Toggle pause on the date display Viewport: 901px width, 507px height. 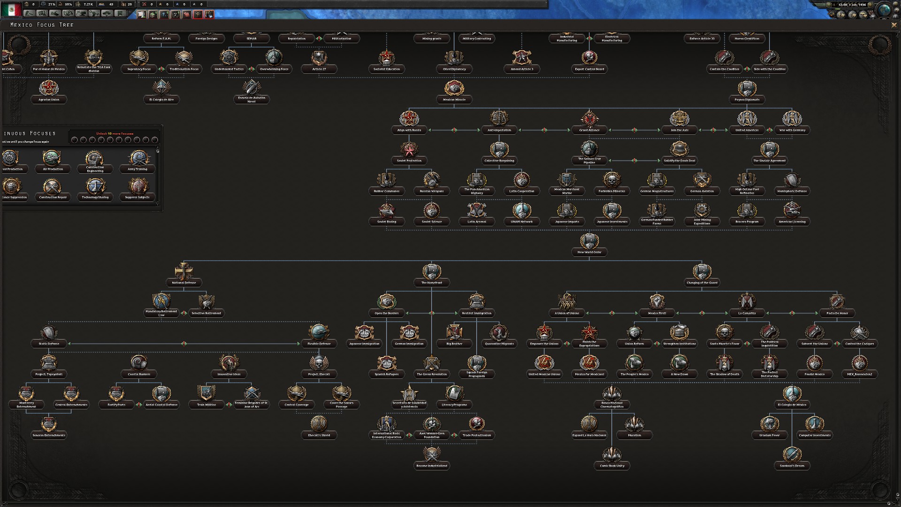click(849, 4)
